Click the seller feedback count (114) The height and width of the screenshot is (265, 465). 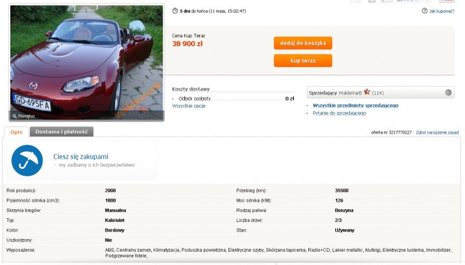click(378, 93)
